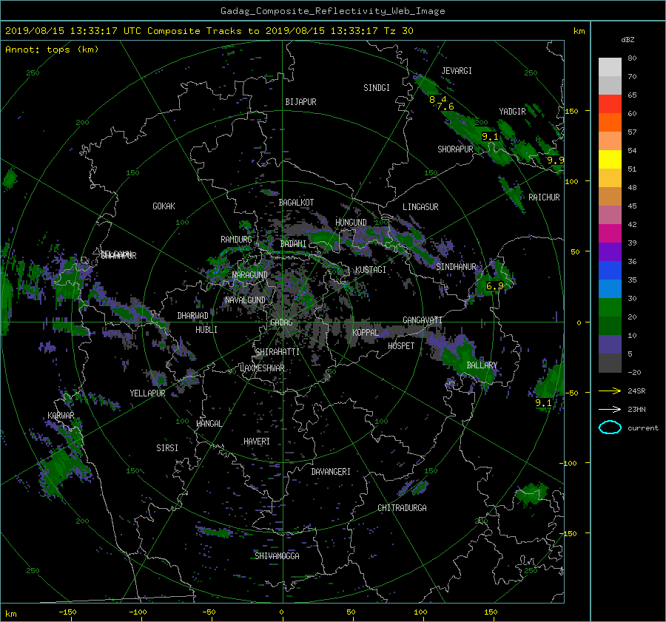Click the LAXMESHWAR city label
This screenshot has width=666, height=622.
pyautogui.click(x=262, y=368)
